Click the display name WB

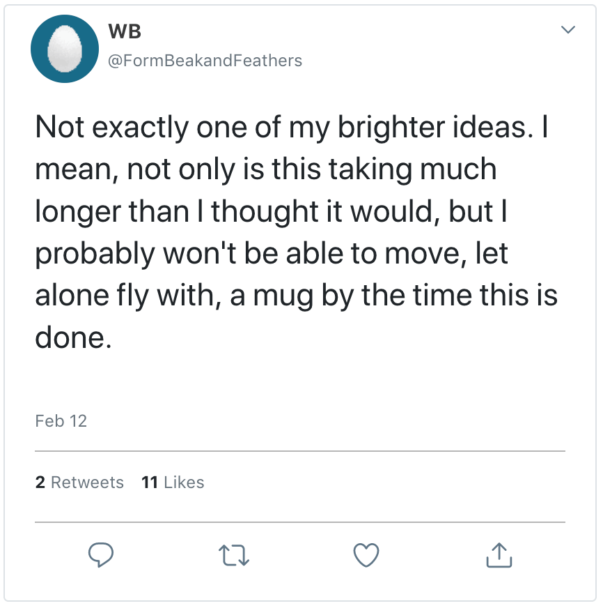pyautogui.click(x=125, y=31)
